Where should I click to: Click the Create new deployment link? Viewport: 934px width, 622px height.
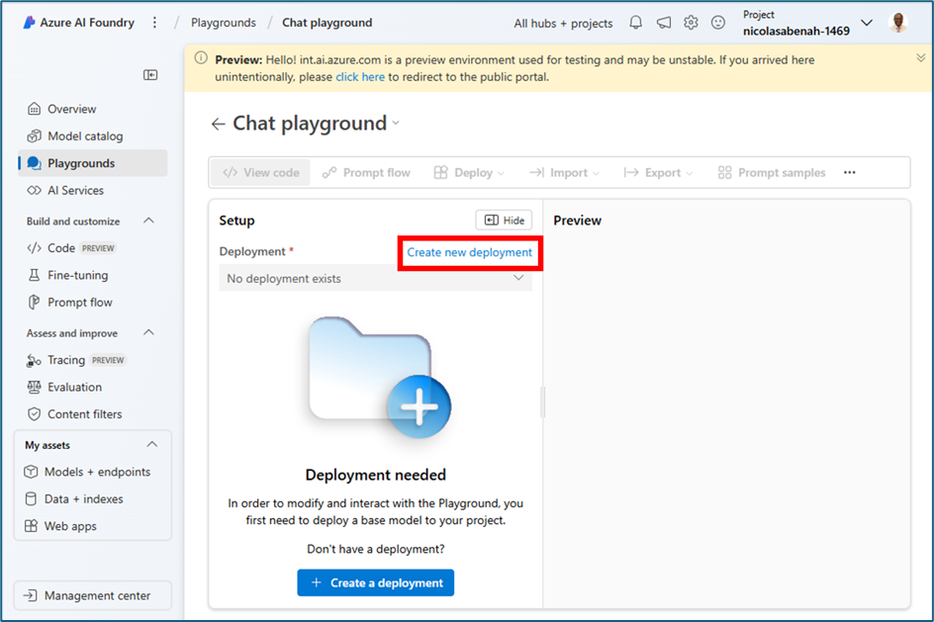coord(469,252)
